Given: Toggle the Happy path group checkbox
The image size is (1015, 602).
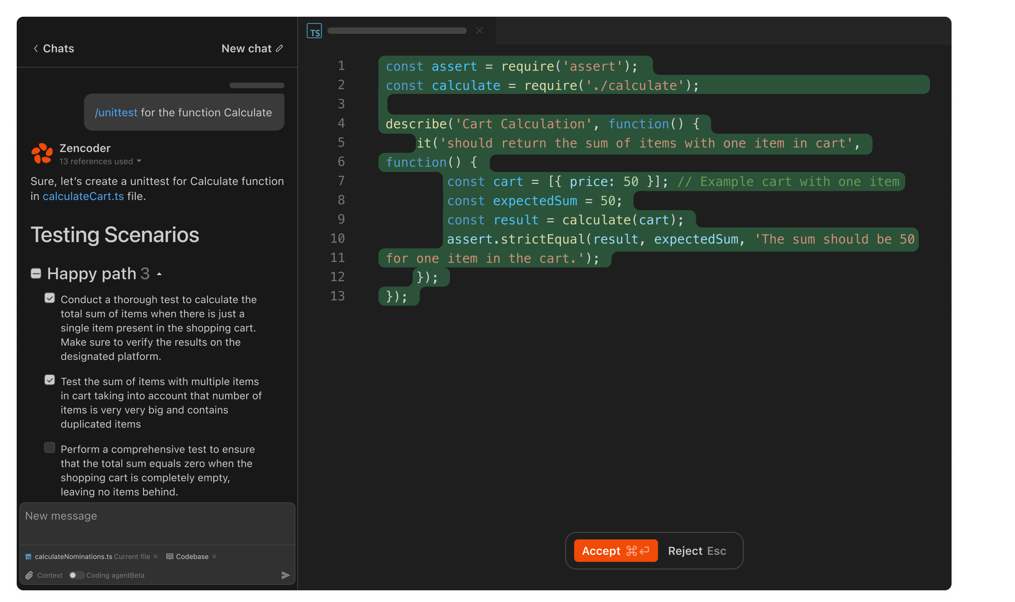Looking at the screenshot, I should [x=36, y=273].
